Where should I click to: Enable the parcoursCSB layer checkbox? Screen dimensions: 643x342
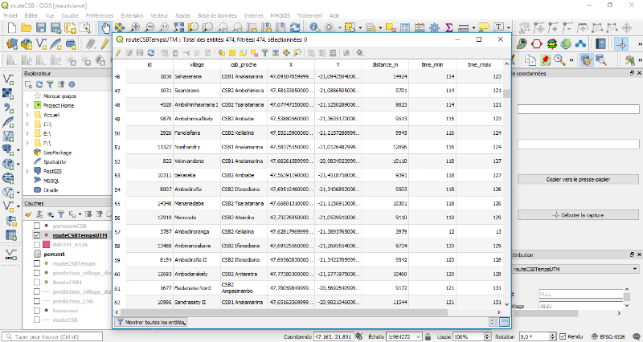click(x=36, y=226)
